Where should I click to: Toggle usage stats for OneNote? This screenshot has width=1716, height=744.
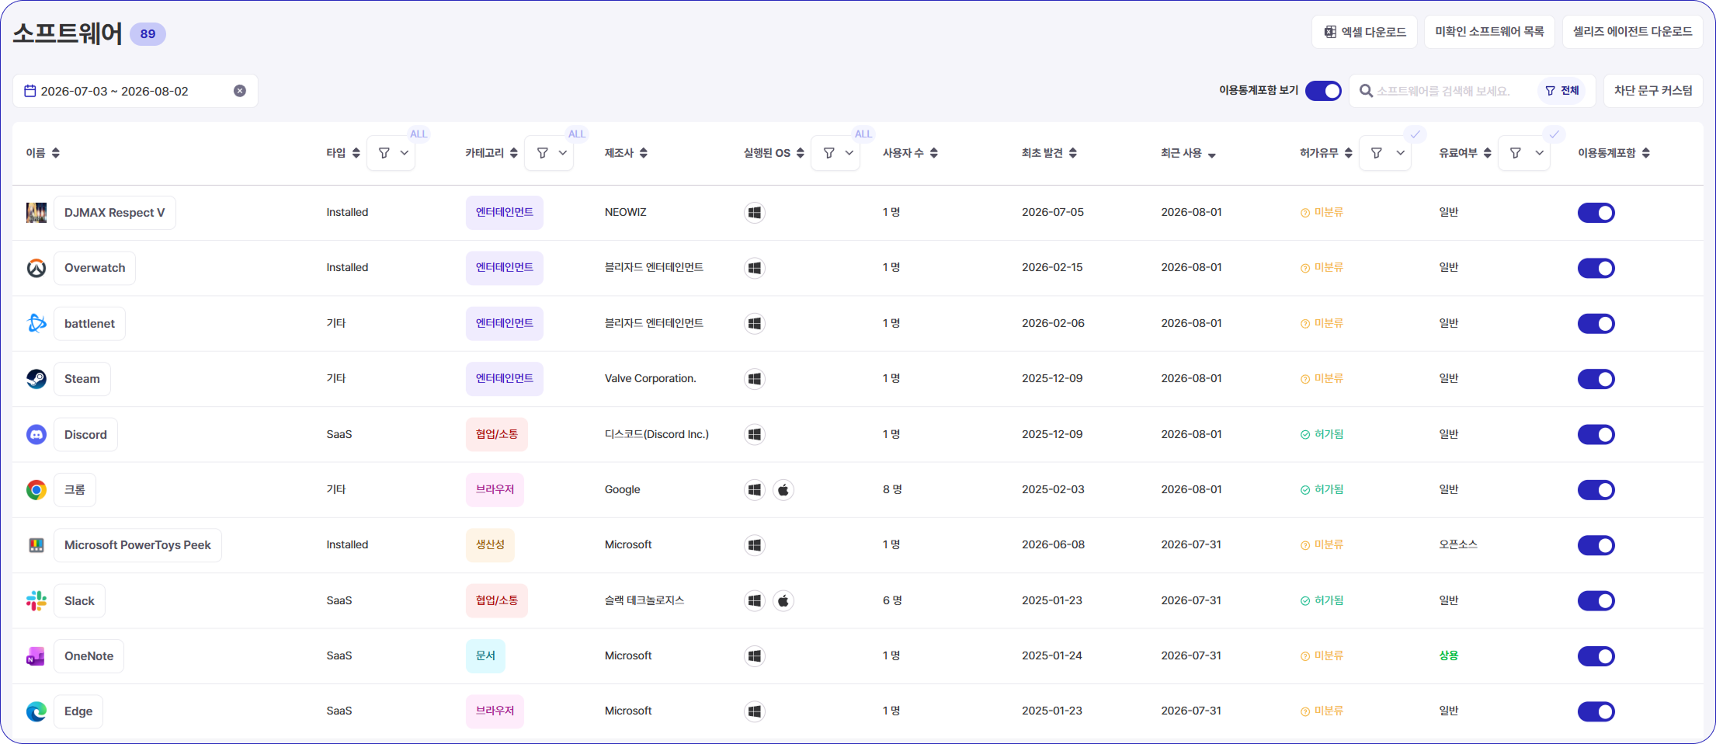pyautogui.click(x=1596, y=656)
